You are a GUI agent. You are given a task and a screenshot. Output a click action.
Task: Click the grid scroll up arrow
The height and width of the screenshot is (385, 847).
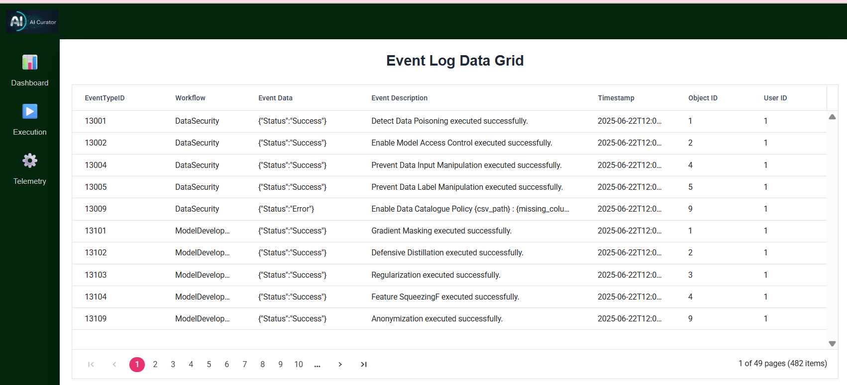click(832, 117)
